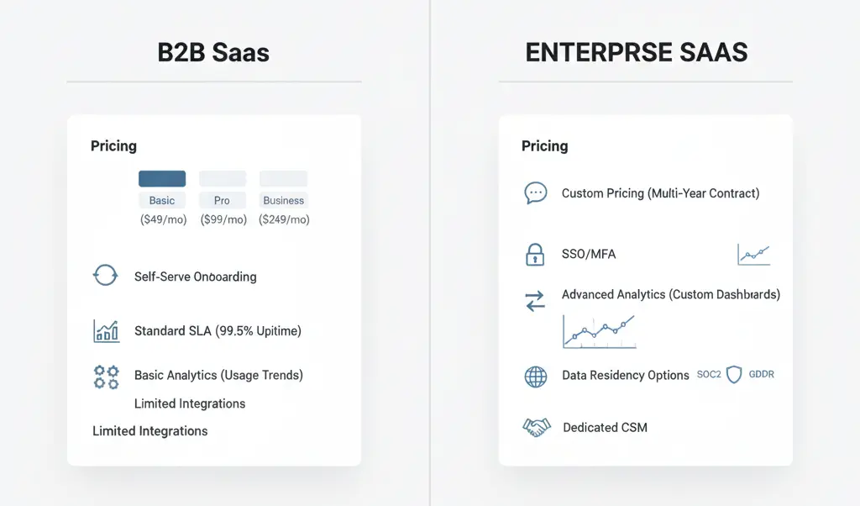Click the Custom Pricing (Multi-Year Contract) text
This screenshot has height=506, width=860.
click(660, 193)
